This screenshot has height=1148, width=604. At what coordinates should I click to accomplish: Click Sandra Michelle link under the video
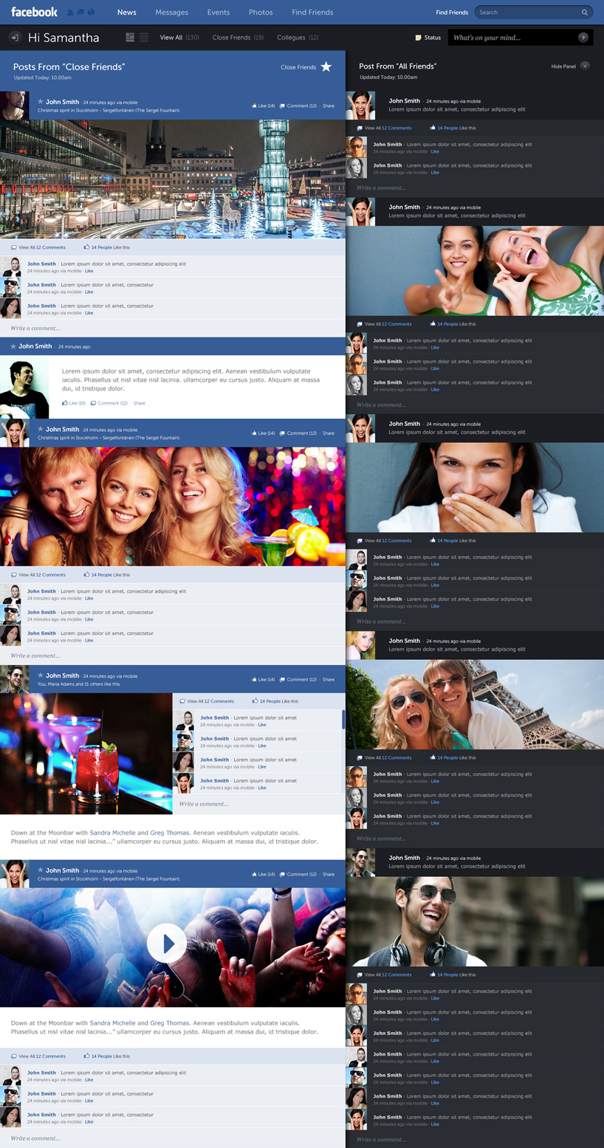coord(112,1023)
